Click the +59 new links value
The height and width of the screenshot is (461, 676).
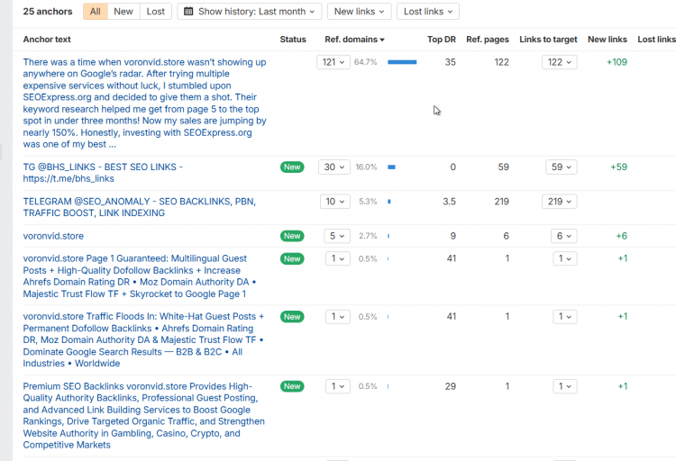[x=618, y=167]
